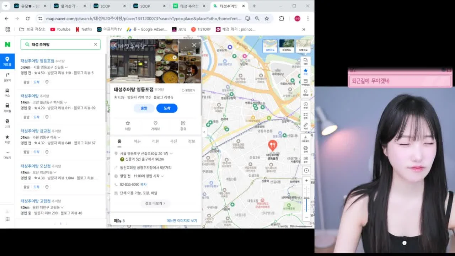
Task: Click 공유 share tool on map toolbar
Action: [306, 159]
